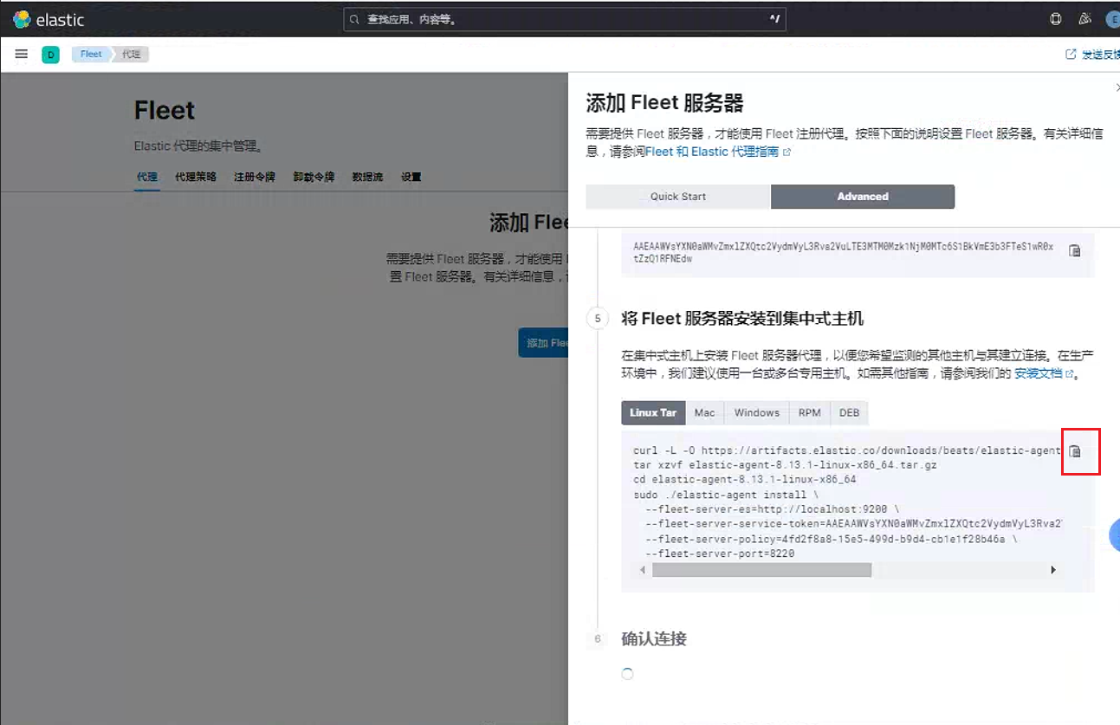Click the code block right scroll arrow

coord(1053,570)
